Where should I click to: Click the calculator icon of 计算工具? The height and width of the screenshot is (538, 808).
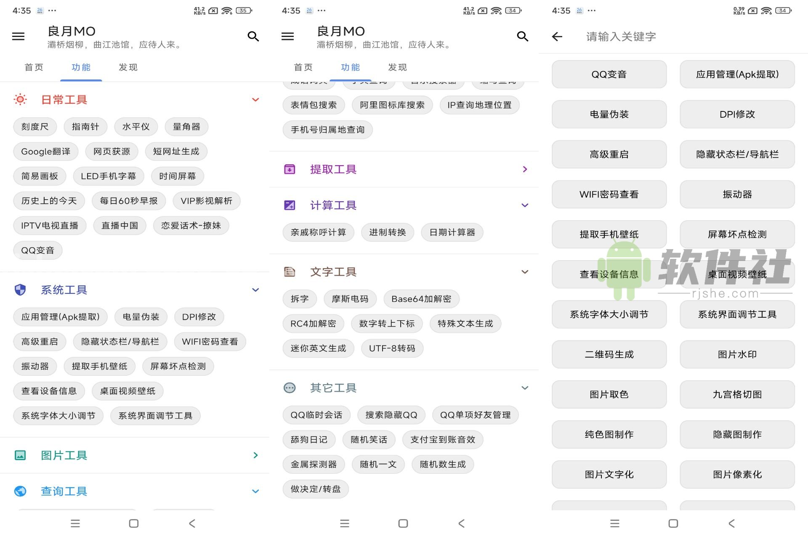click(x=289, y=205)
